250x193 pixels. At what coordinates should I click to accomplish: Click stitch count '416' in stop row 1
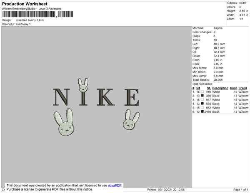(x=208, y=92)
